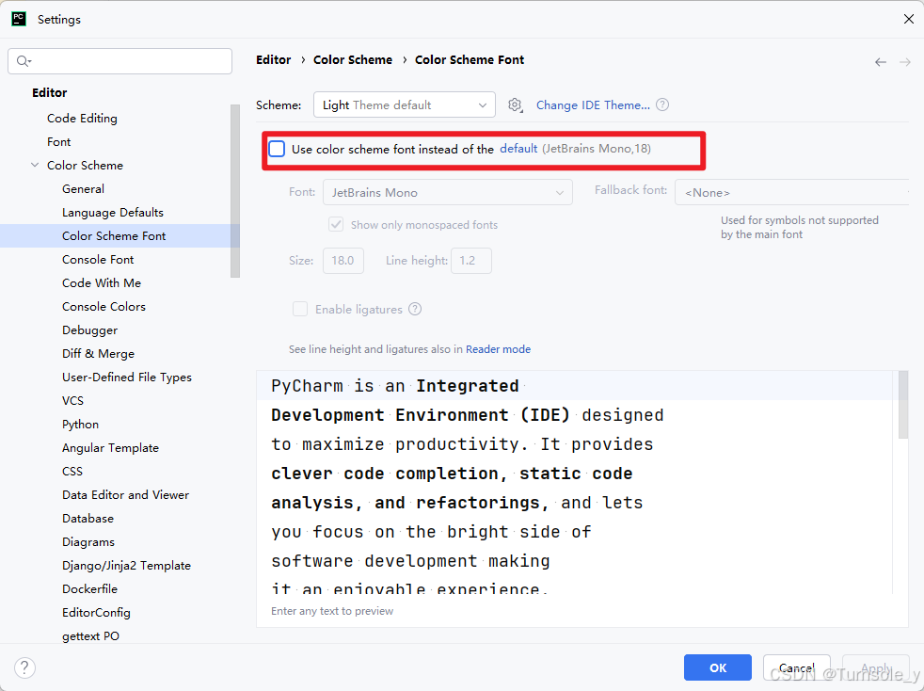This screenshot has width=924, height=691.
Task: Select Debugger in the tree
Action: point(89,330)
